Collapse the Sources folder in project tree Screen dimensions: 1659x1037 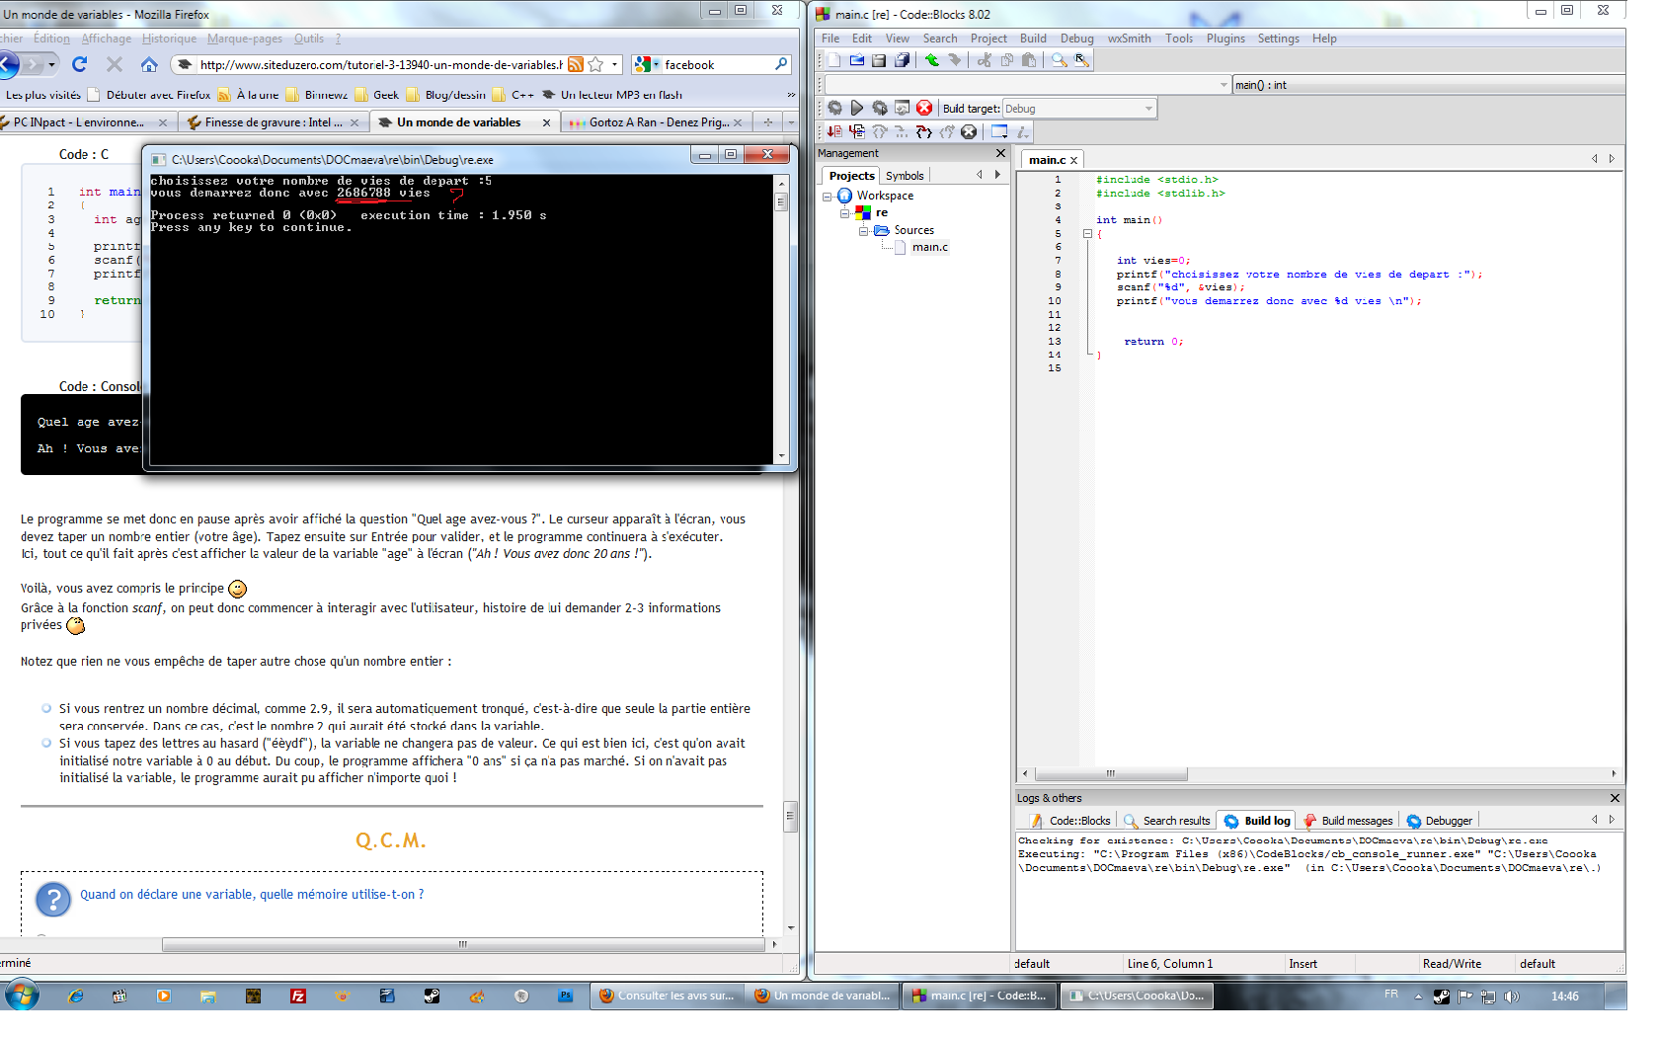click(863, 231)
